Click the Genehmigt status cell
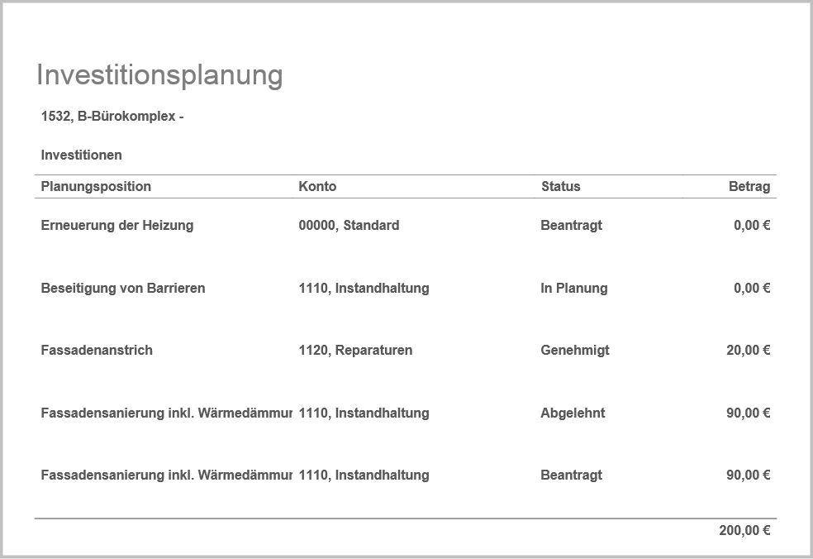 tap(574, 351)
